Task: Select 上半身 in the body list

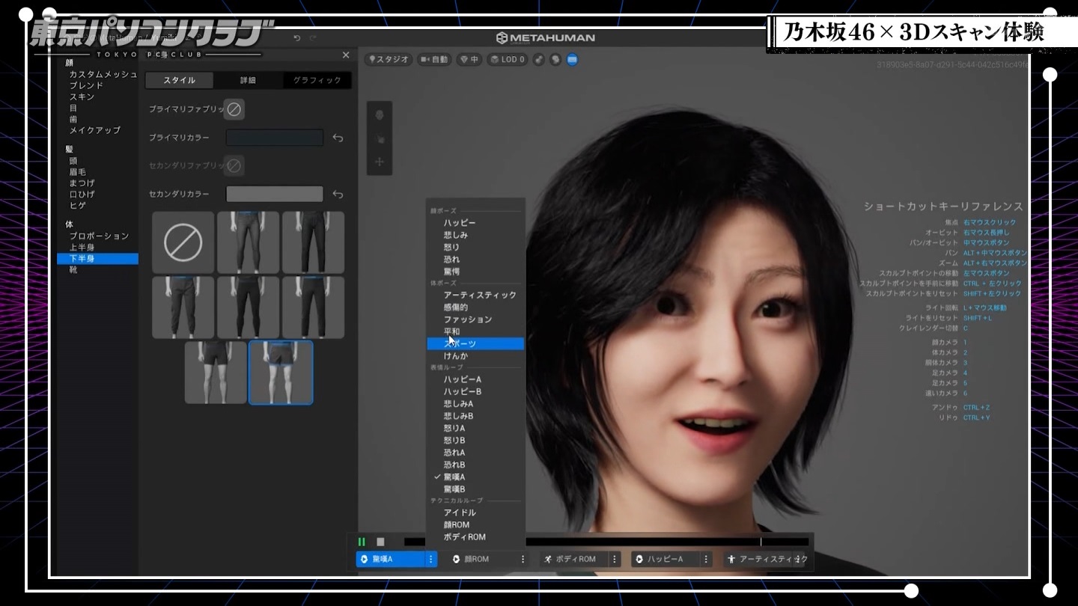Action: pyautogui.click(x=82, y=248)
